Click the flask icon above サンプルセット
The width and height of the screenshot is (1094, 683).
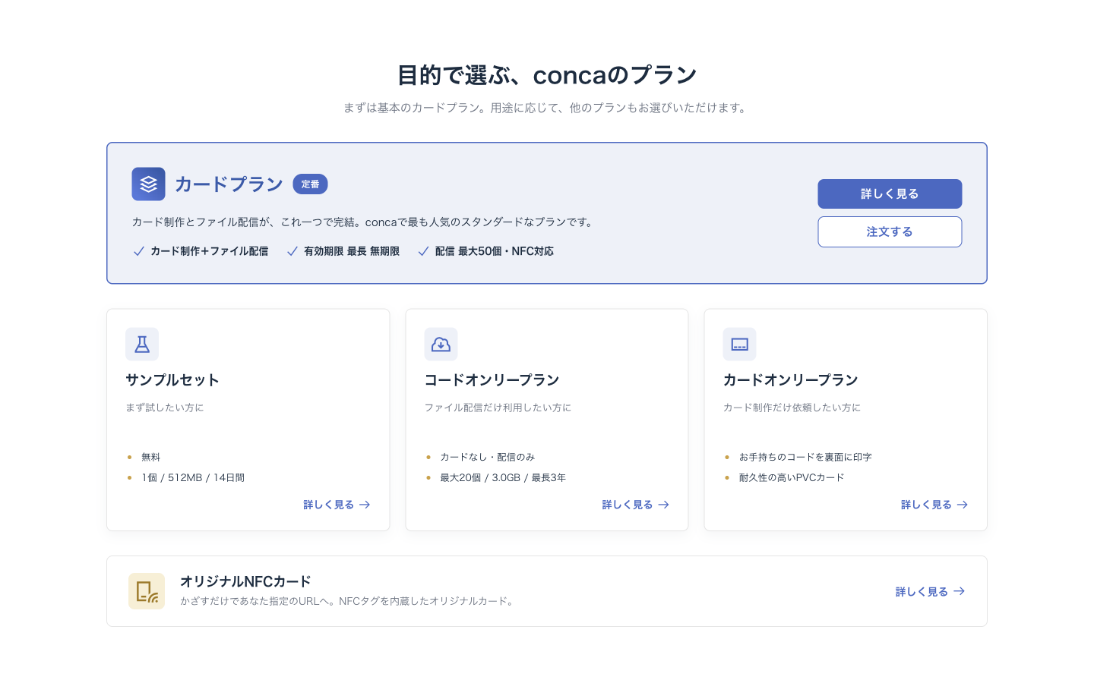tap(142, 345)
